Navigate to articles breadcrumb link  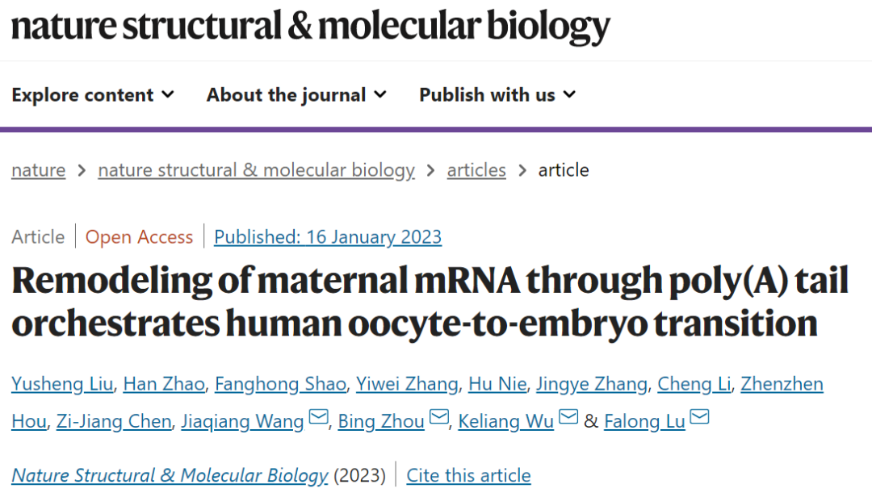[x=476, y=170]
